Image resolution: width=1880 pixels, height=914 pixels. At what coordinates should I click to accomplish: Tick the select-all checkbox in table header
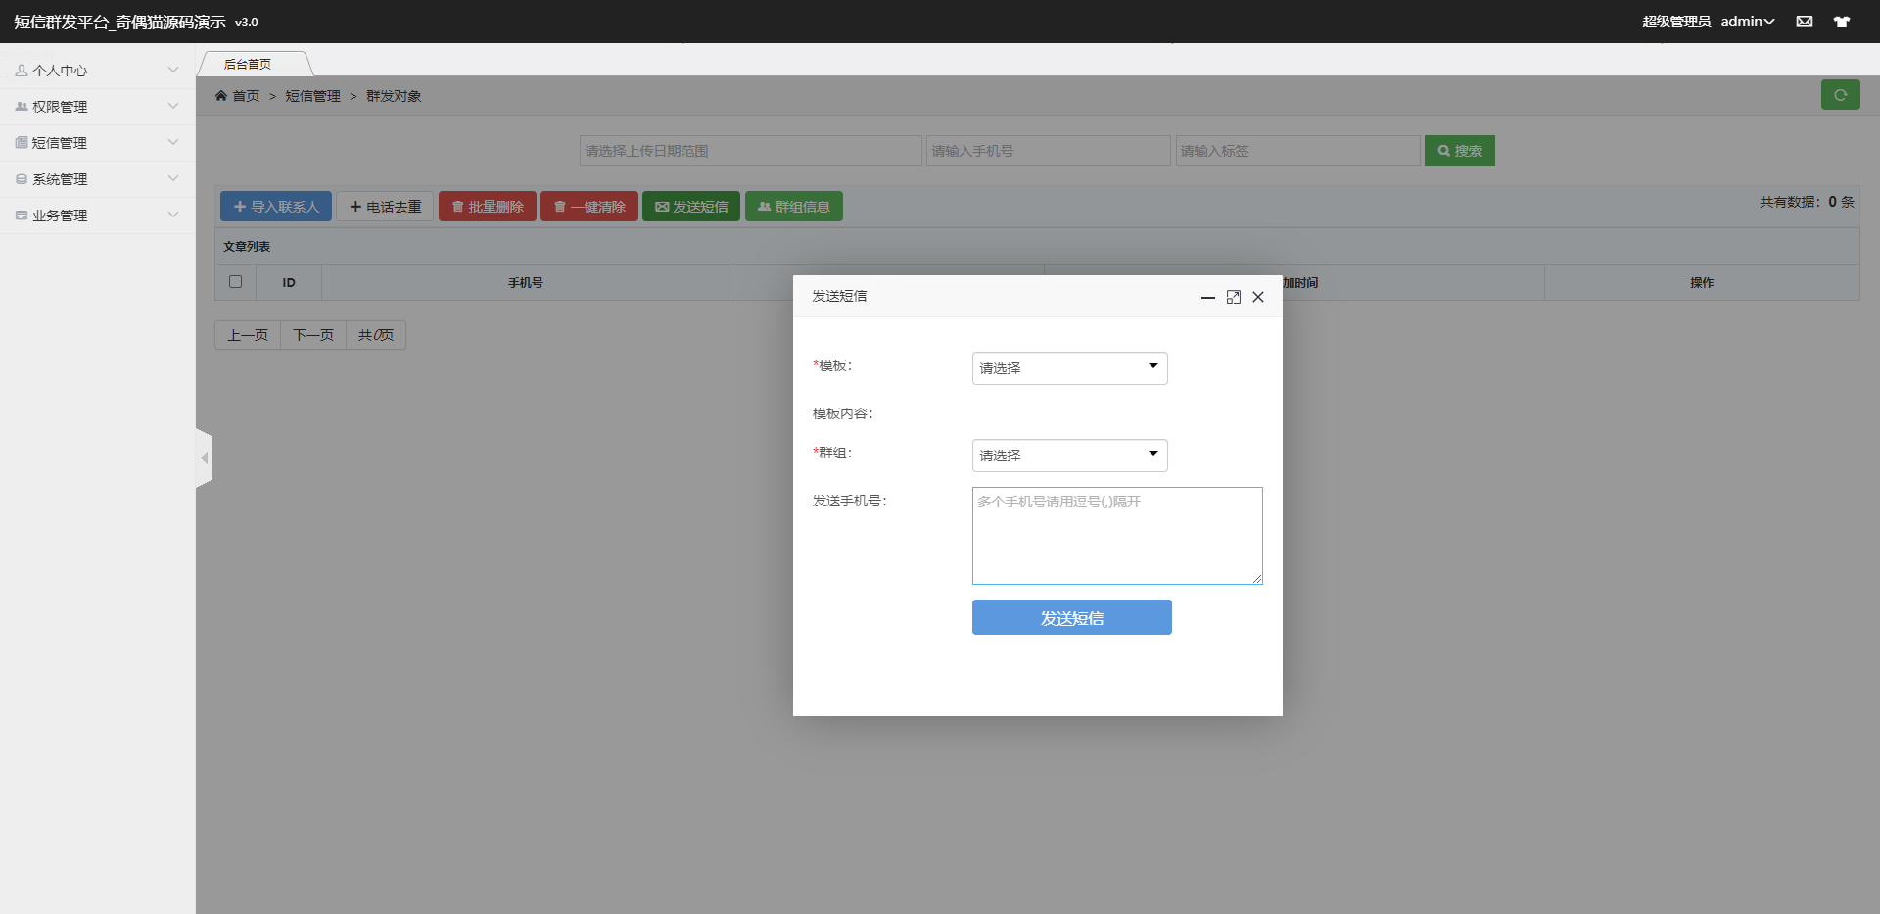pyautogui.click(x=235, y=281)
